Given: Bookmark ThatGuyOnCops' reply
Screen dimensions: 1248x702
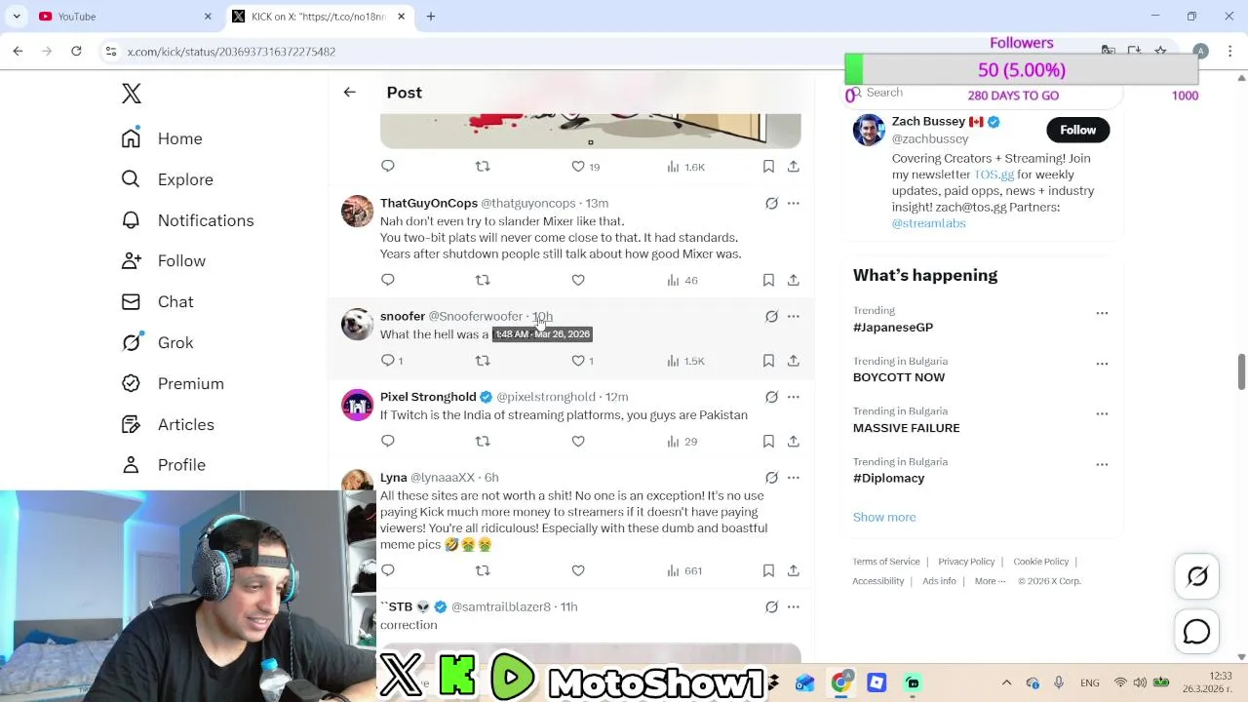Looking at the screenshot, I should pos(768,281).
